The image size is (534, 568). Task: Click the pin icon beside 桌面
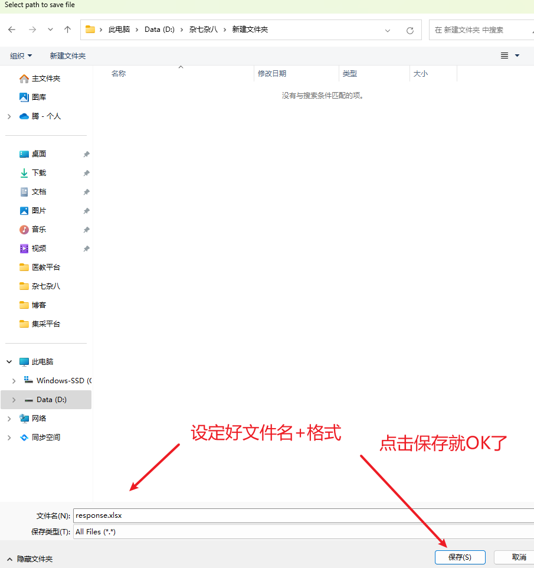click(87, 154)
